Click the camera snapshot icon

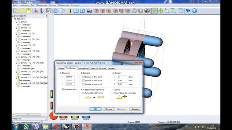pos(90,11)
